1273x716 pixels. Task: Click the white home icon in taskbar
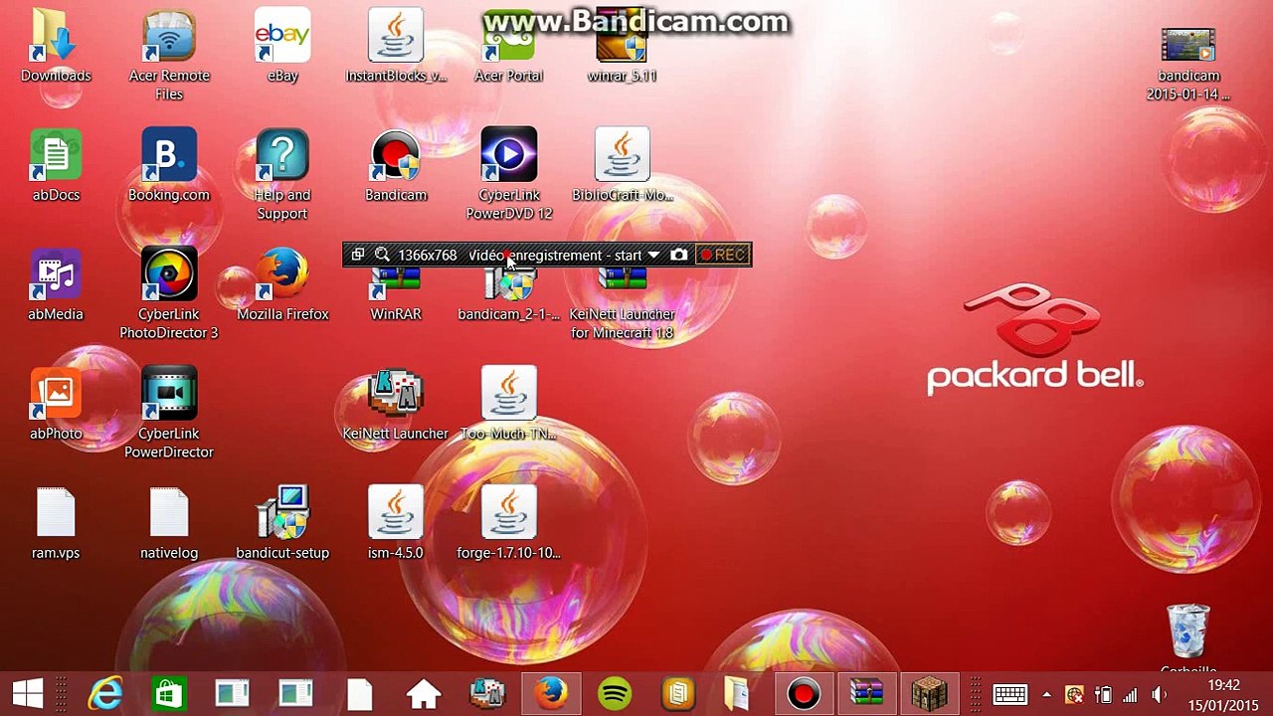[424, 694]
